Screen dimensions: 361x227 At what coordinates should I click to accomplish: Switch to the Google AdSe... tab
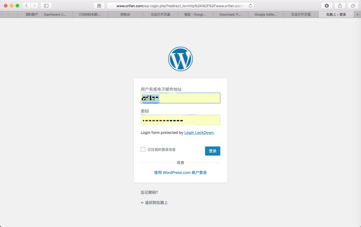266,14
